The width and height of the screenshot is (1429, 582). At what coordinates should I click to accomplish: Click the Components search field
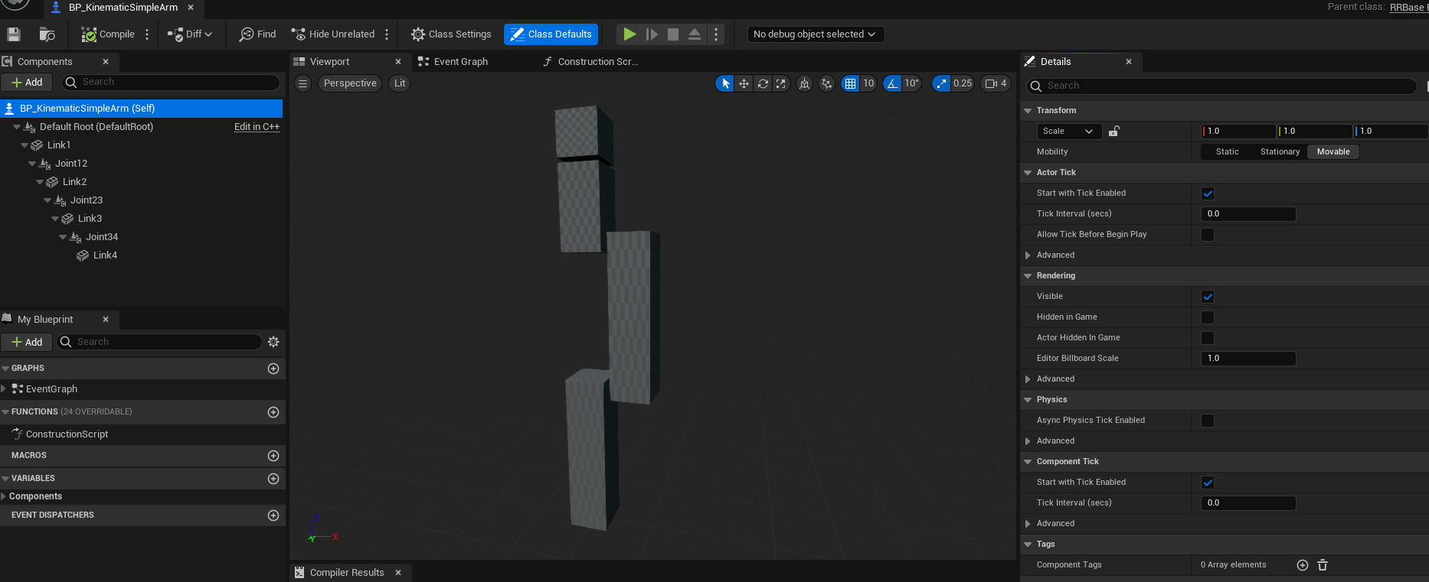172,83
